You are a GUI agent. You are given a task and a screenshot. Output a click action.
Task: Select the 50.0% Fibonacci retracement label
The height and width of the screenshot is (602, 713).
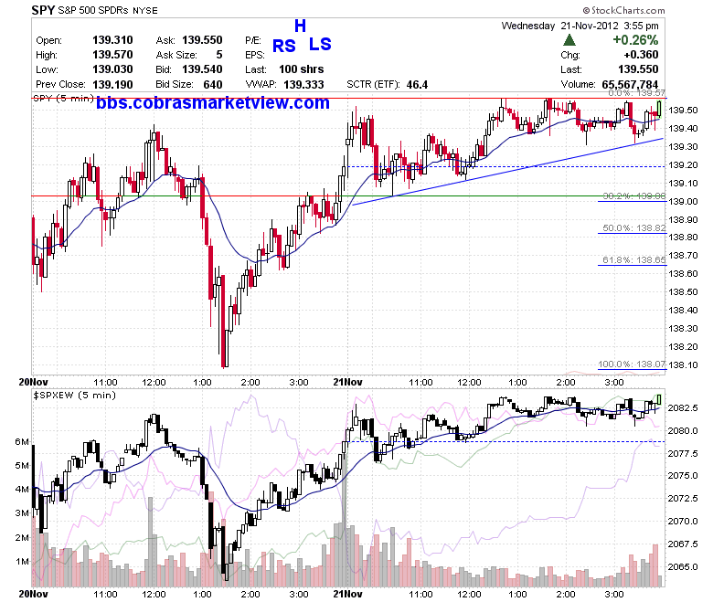pos(633,228)
